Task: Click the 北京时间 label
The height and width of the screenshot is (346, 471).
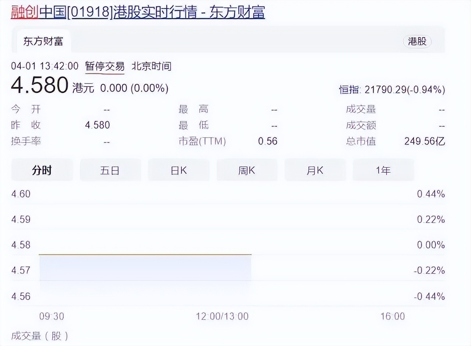Action: (151, 66)
